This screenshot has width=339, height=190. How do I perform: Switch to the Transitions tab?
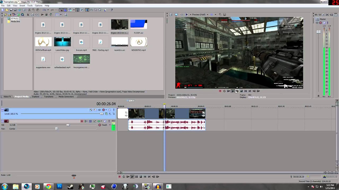point(48,97)
